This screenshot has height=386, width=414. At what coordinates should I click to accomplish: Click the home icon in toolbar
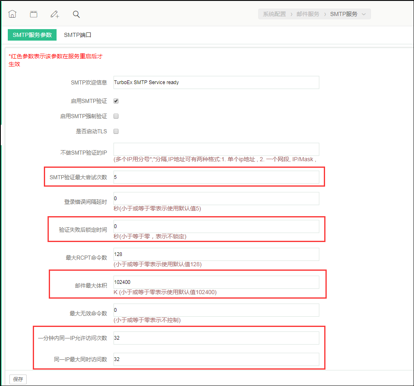(12, 14)
